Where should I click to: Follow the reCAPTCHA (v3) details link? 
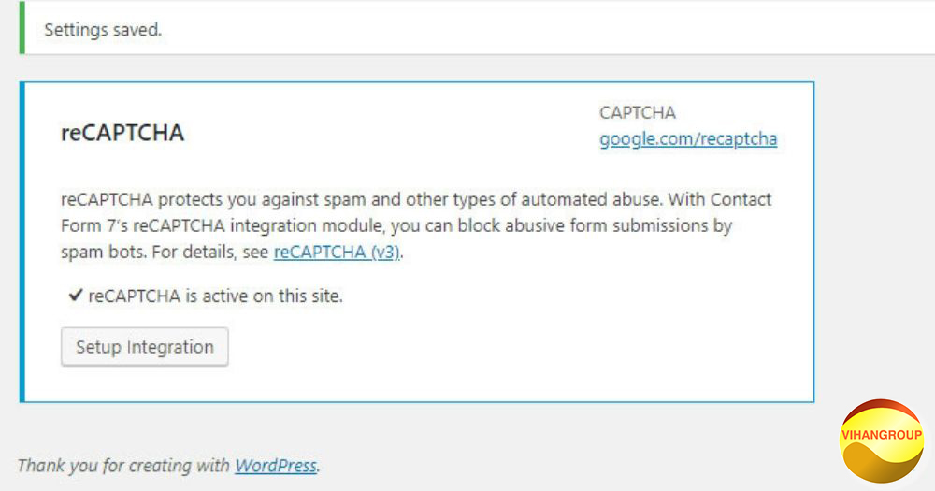(337, 253)
